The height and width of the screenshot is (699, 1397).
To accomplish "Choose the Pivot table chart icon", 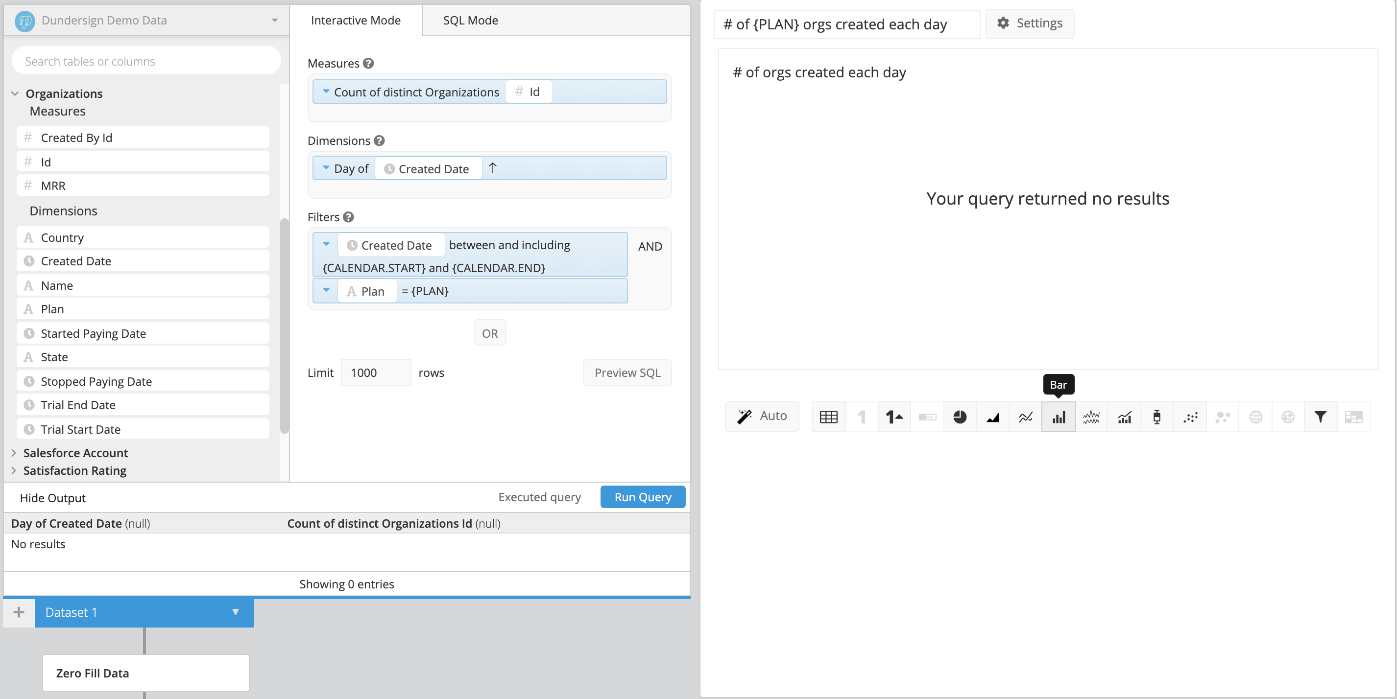I will click(x=1353, y=417).
